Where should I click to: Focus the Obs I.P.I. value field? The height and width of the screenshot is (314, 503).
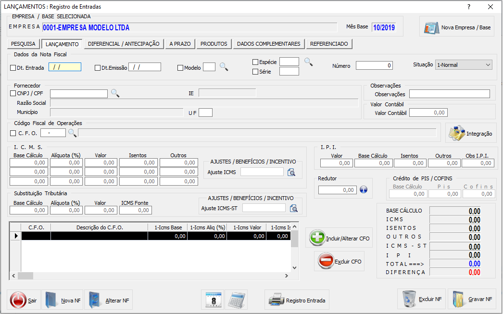click(x=478, y=163)
